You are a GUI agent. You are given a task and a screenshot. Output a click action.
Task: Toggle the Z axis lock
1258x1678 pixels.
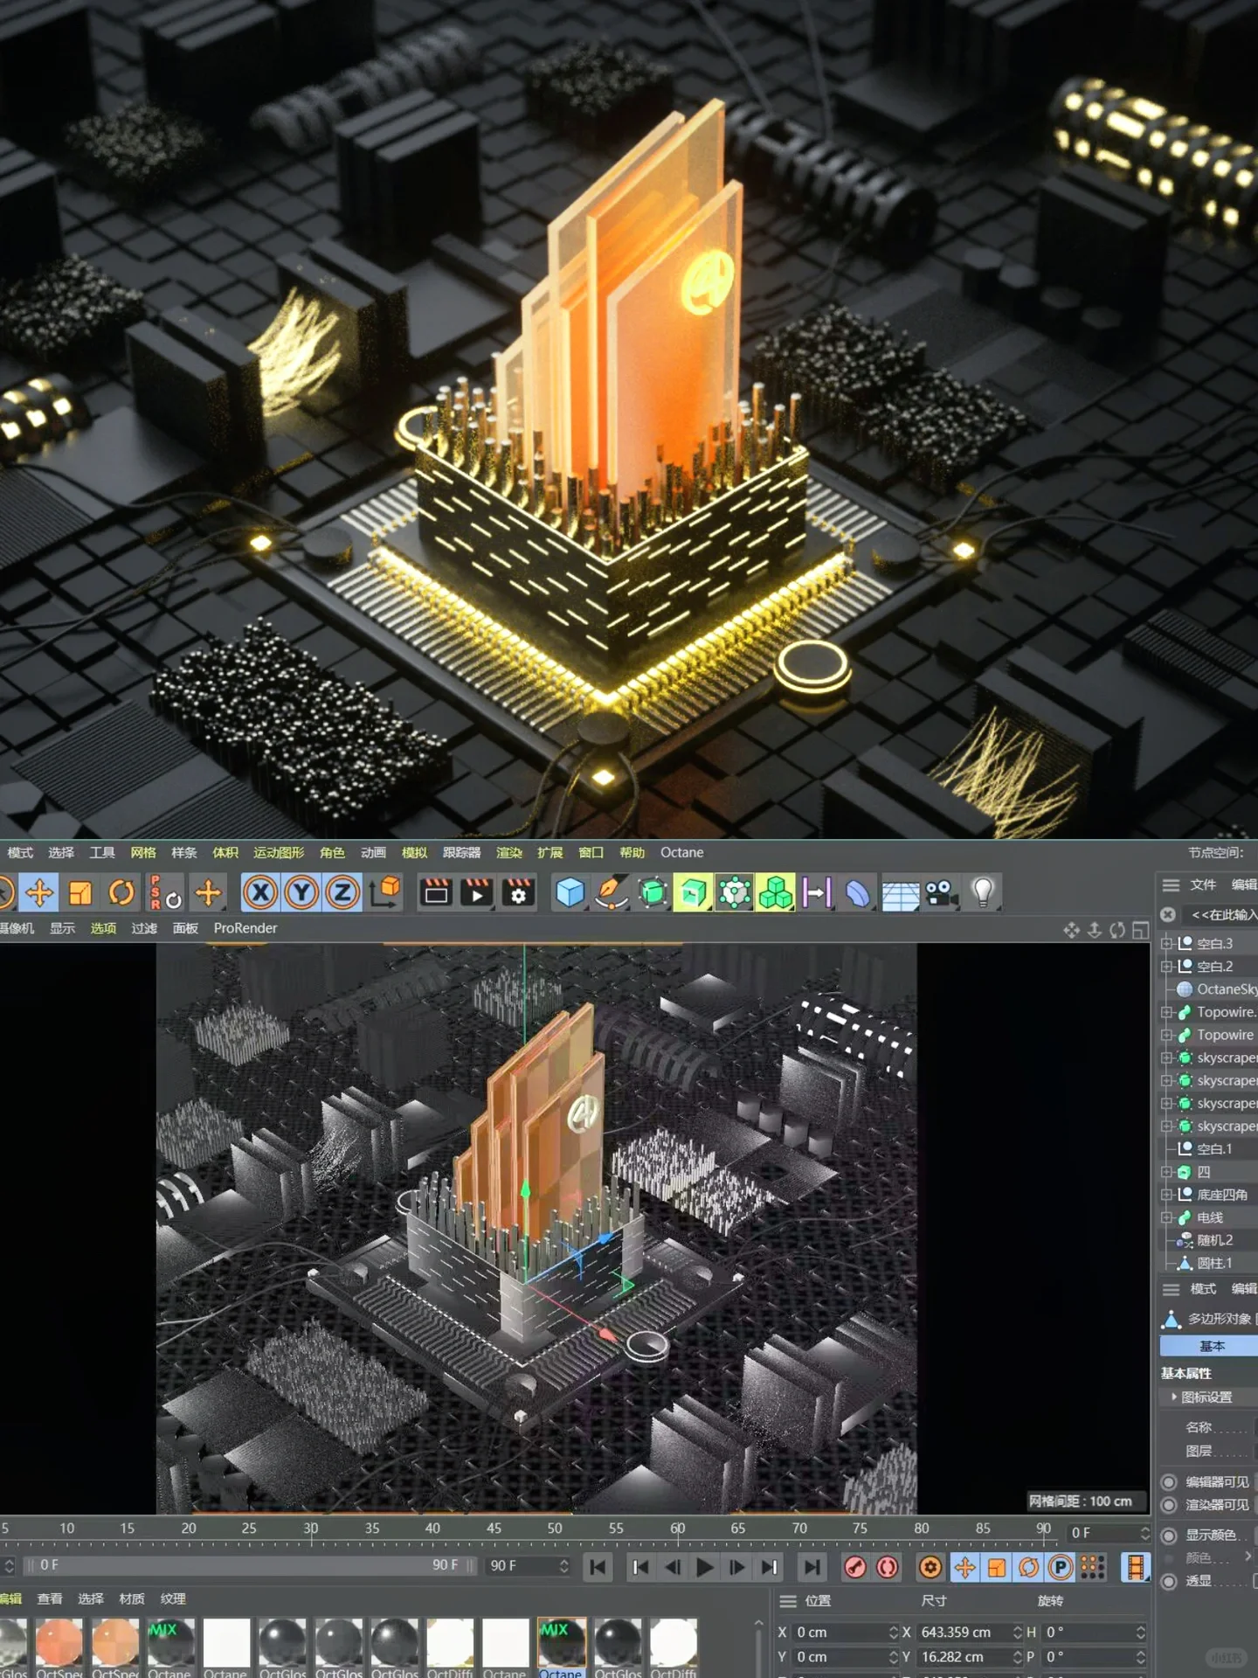(x=342, y=892)
